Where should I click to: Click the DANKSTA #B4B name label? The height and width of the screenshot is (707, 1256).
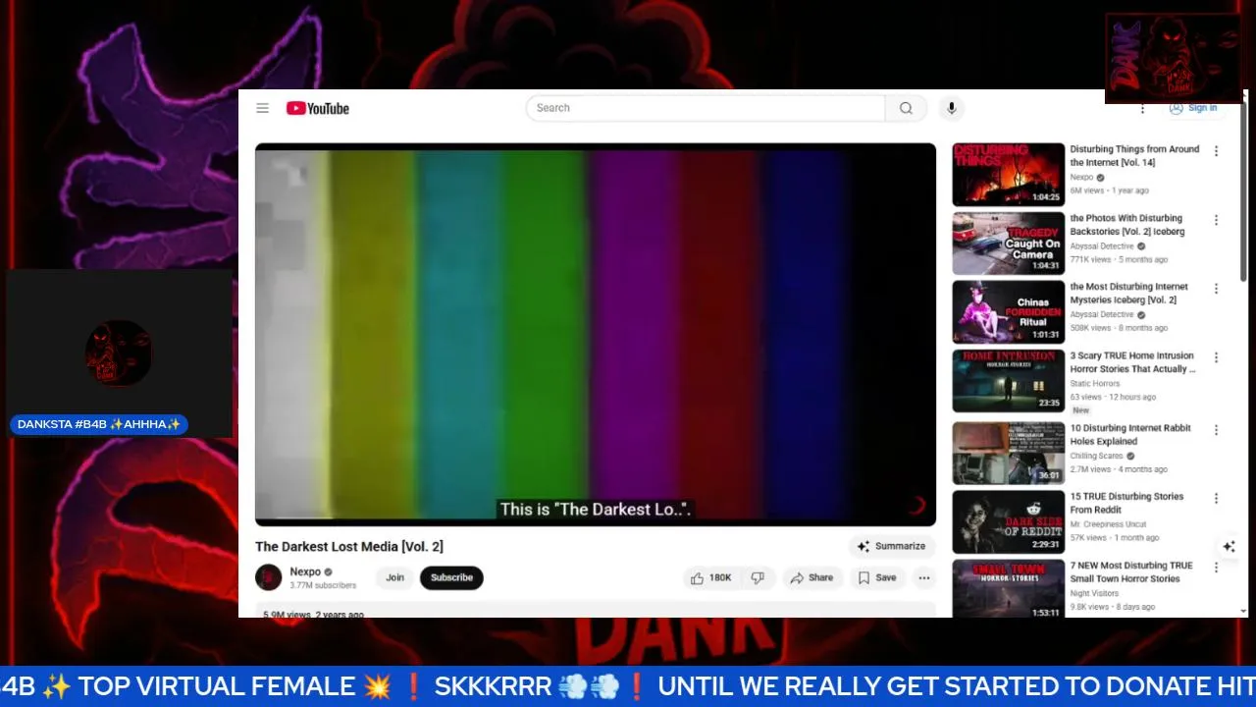(99, 424)
